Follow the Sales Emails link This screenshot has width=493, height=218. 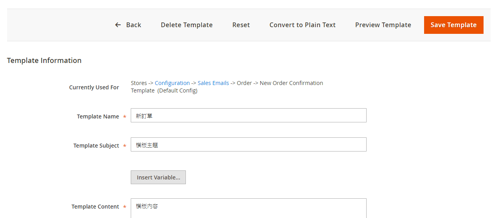click(x=213, y=83)
